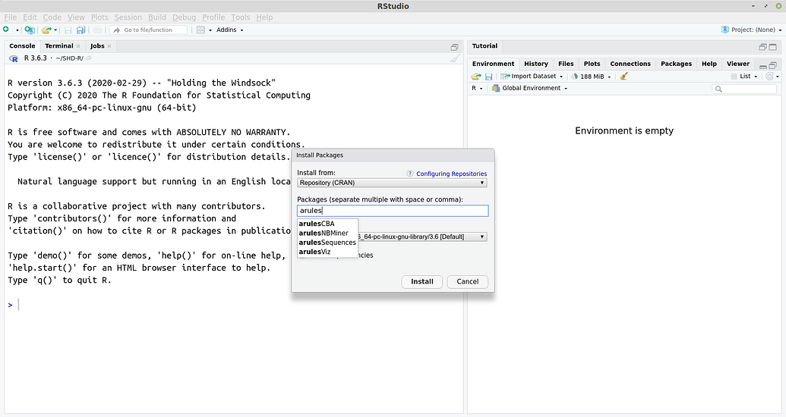Open the Code menu
The height and width of the screenshot is (417, 786).
tap(52, 17)
